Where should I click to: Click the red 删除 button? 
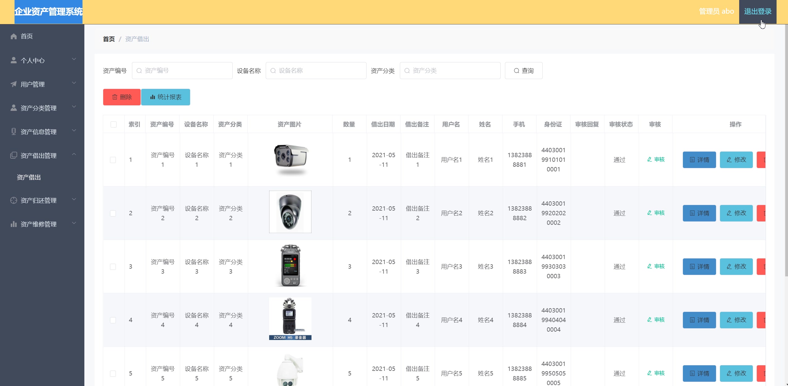pos(122,97)
